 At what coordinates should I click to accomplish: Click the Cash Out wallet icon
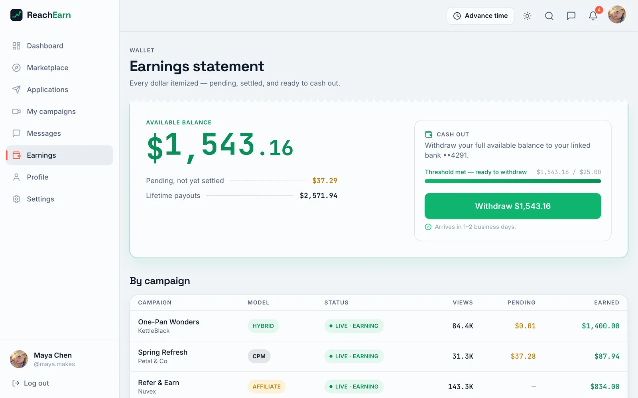[x=429, y=134]
